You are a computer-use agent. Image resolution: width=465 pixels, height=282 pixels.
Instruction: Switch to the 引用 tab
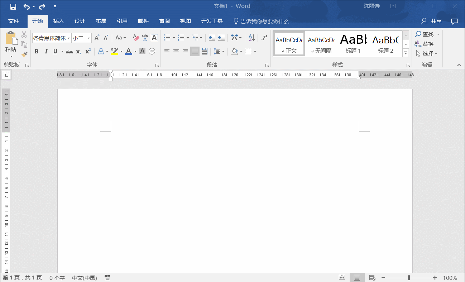122,21
